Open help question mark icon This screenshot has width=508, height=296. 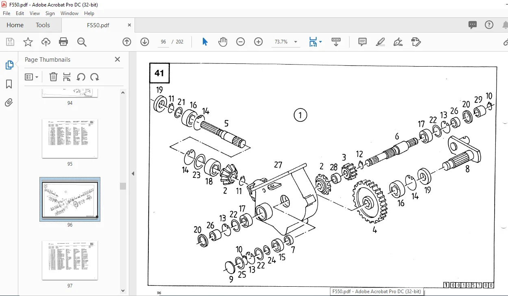[x=489, y=25]
